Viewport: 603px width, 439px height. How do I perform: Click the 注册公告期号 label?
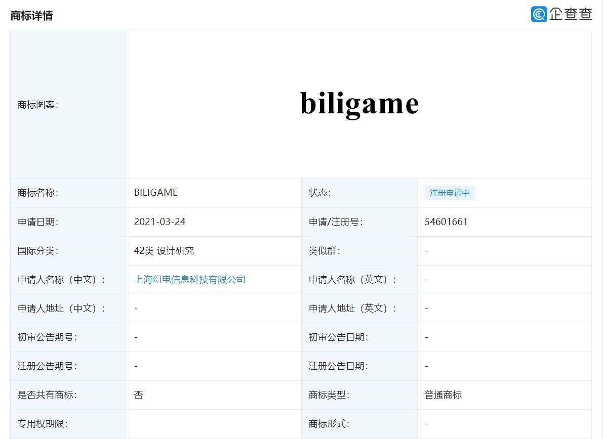click(47, 366)
